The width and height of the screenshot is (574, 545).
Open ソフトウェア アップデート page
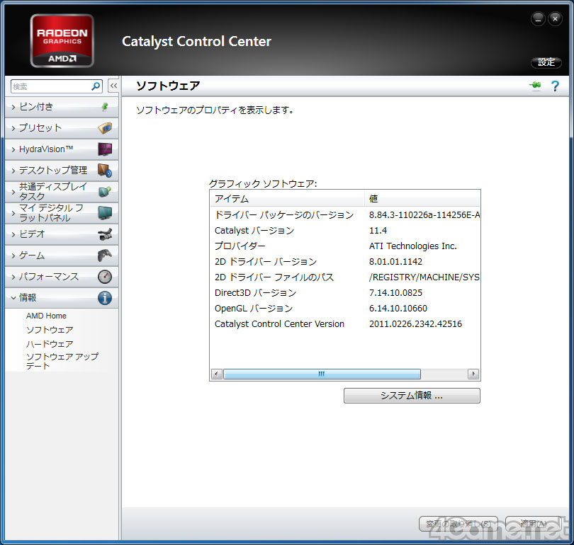[x=62, y=361]
